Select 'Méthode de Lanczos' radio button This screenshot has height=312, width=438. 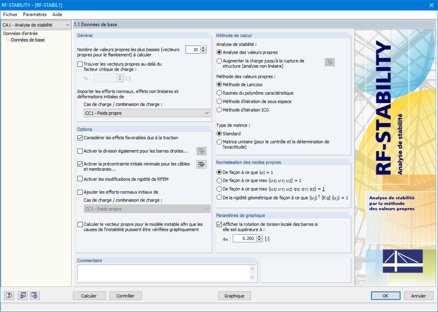click(219, 85)
